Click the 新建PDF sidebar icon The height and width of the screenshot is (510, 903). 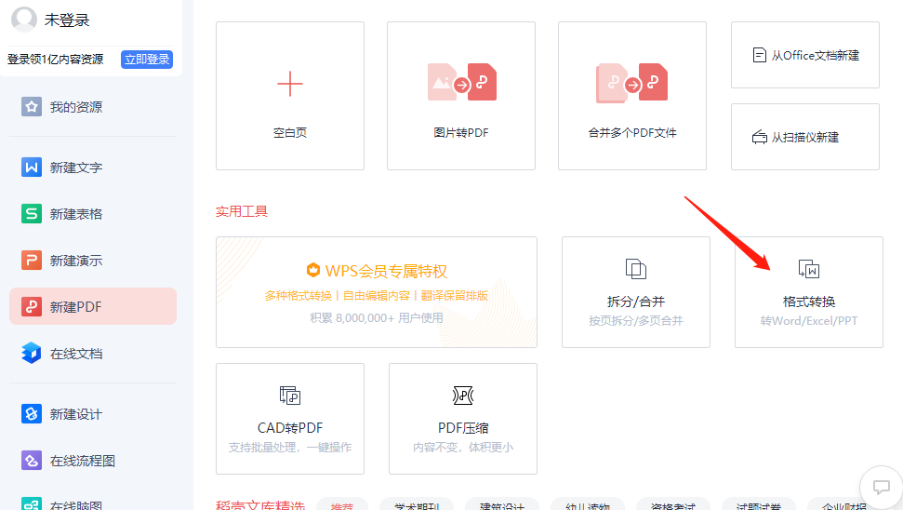pos(31,306)
